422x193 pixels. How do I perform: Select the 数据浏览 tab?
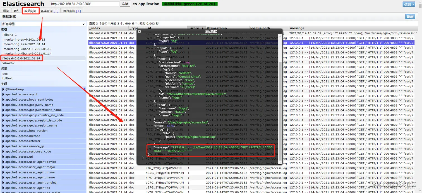(30, 11)
